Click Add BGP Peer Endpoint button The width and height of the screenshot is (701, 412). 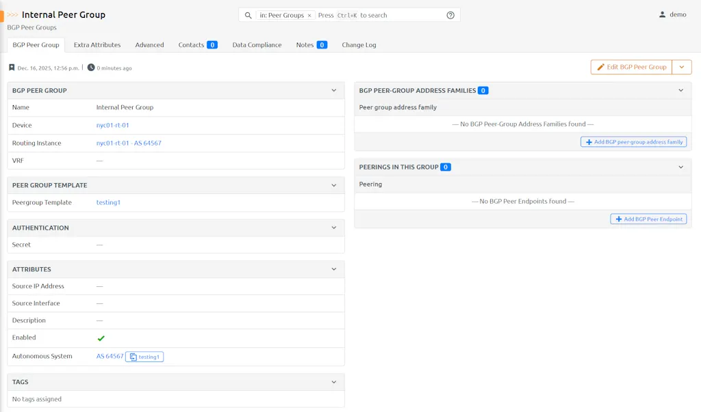click(648, 219)
